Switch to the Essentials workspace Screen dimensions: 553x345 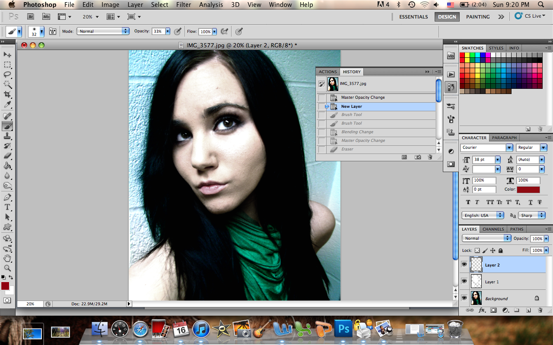click(x=413, y=17)
